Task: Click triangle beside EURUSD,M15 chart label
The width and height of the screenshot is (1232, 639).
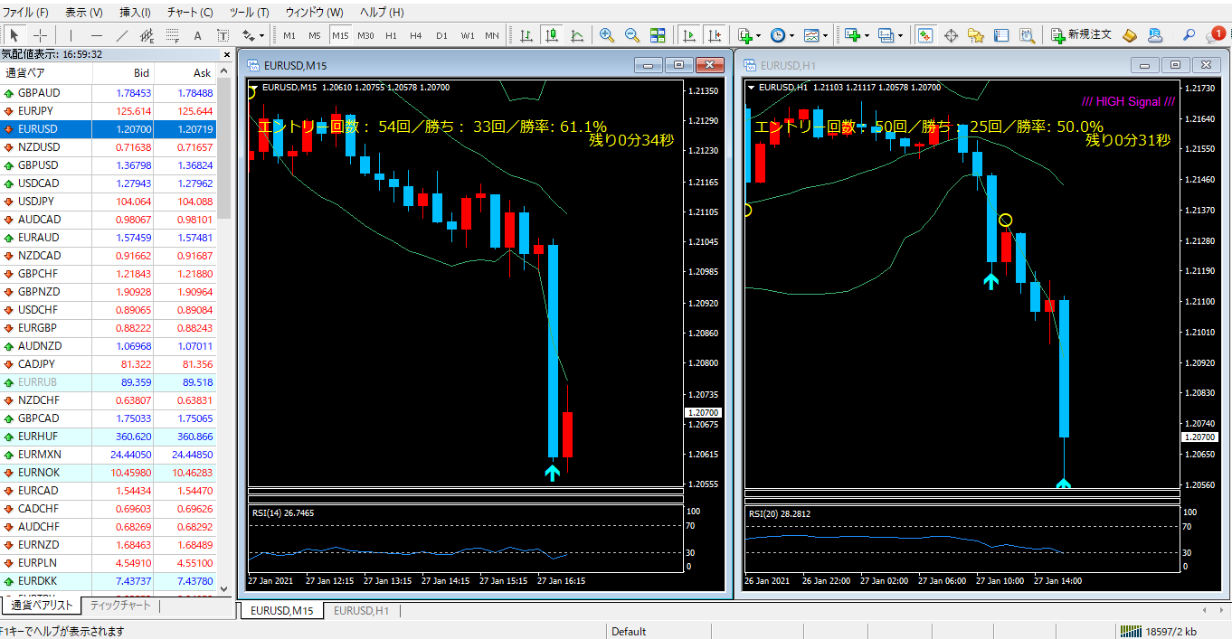Action: (254, 88)
